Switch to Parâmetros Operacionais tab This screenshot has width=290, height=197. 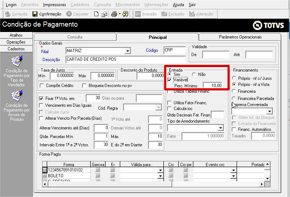click(x=240, y=37)
